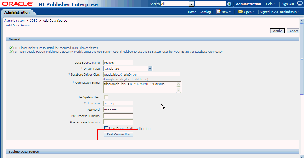Click the Apply button
This screenshot has width=304, height=158.
click(x=277, y=31)
